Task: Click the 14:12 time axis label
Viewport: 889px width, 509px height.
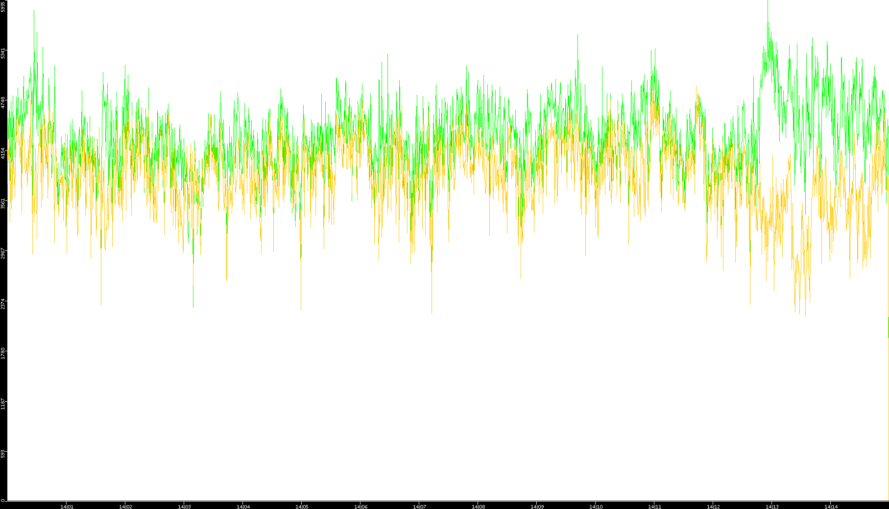Action: coord(713,506)
